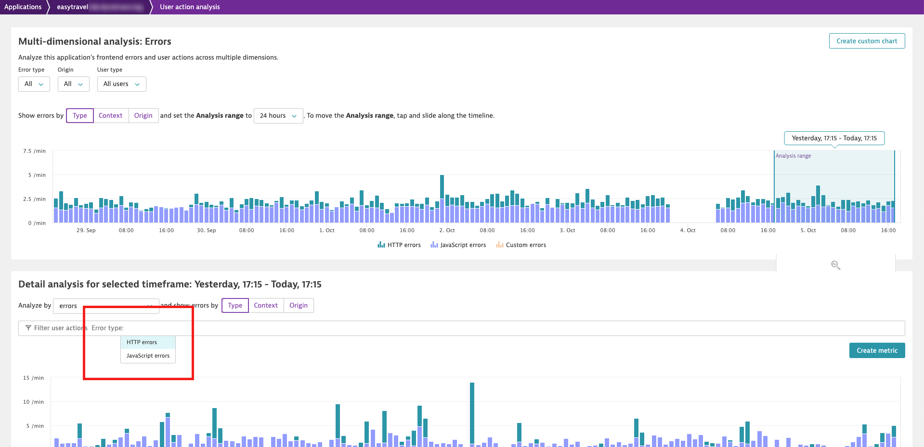Switch detail analysis to Context view

pos(266,305)
